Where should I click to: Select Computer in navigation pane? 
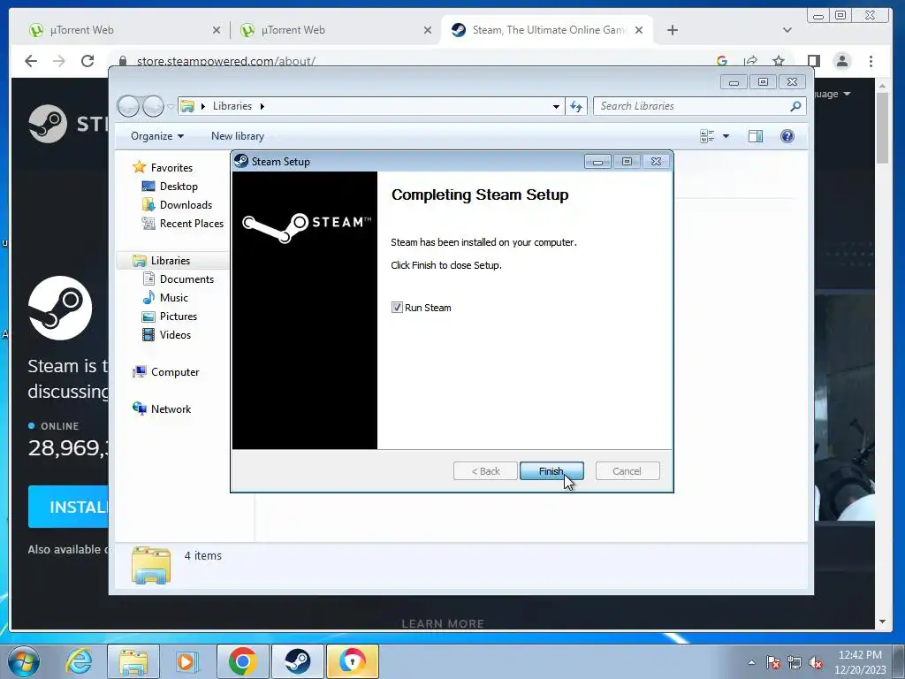coord(174,372)
